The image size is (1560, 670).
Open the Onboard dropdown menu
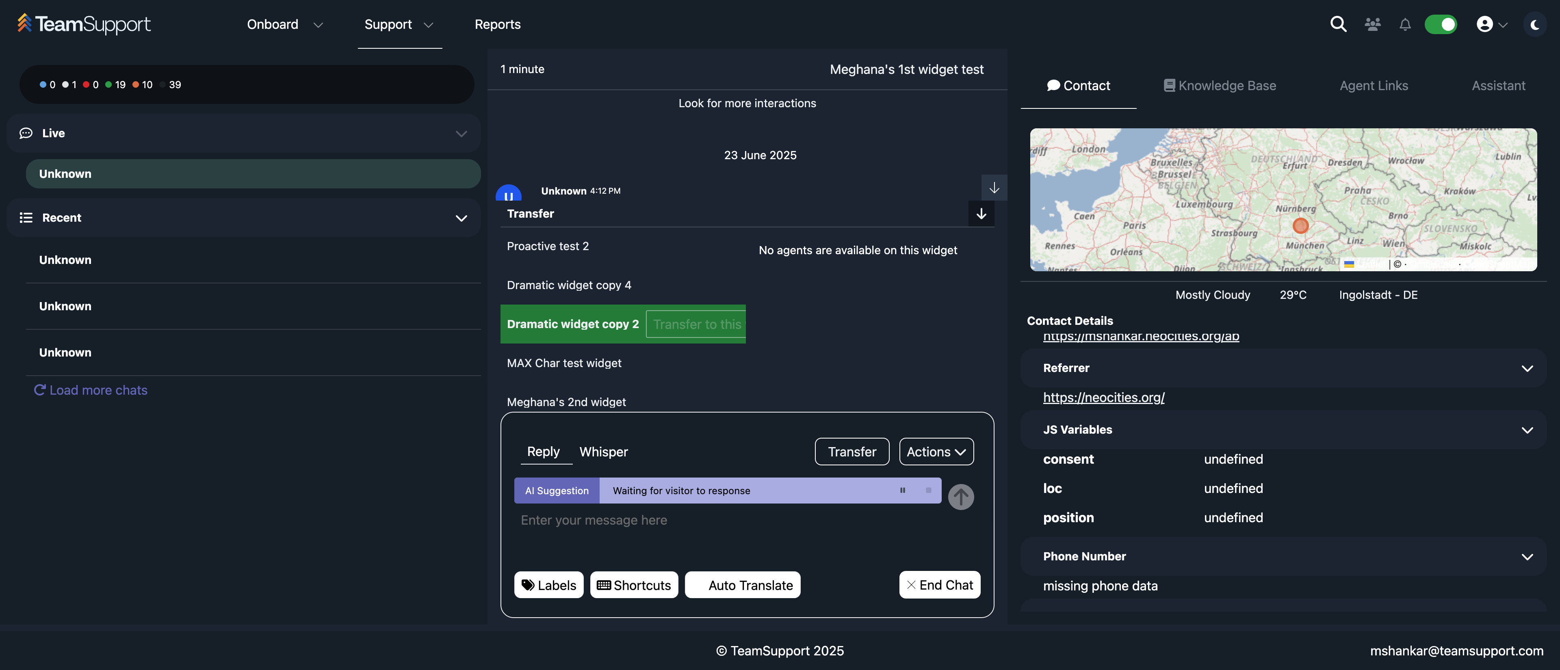tap(285, 24)
